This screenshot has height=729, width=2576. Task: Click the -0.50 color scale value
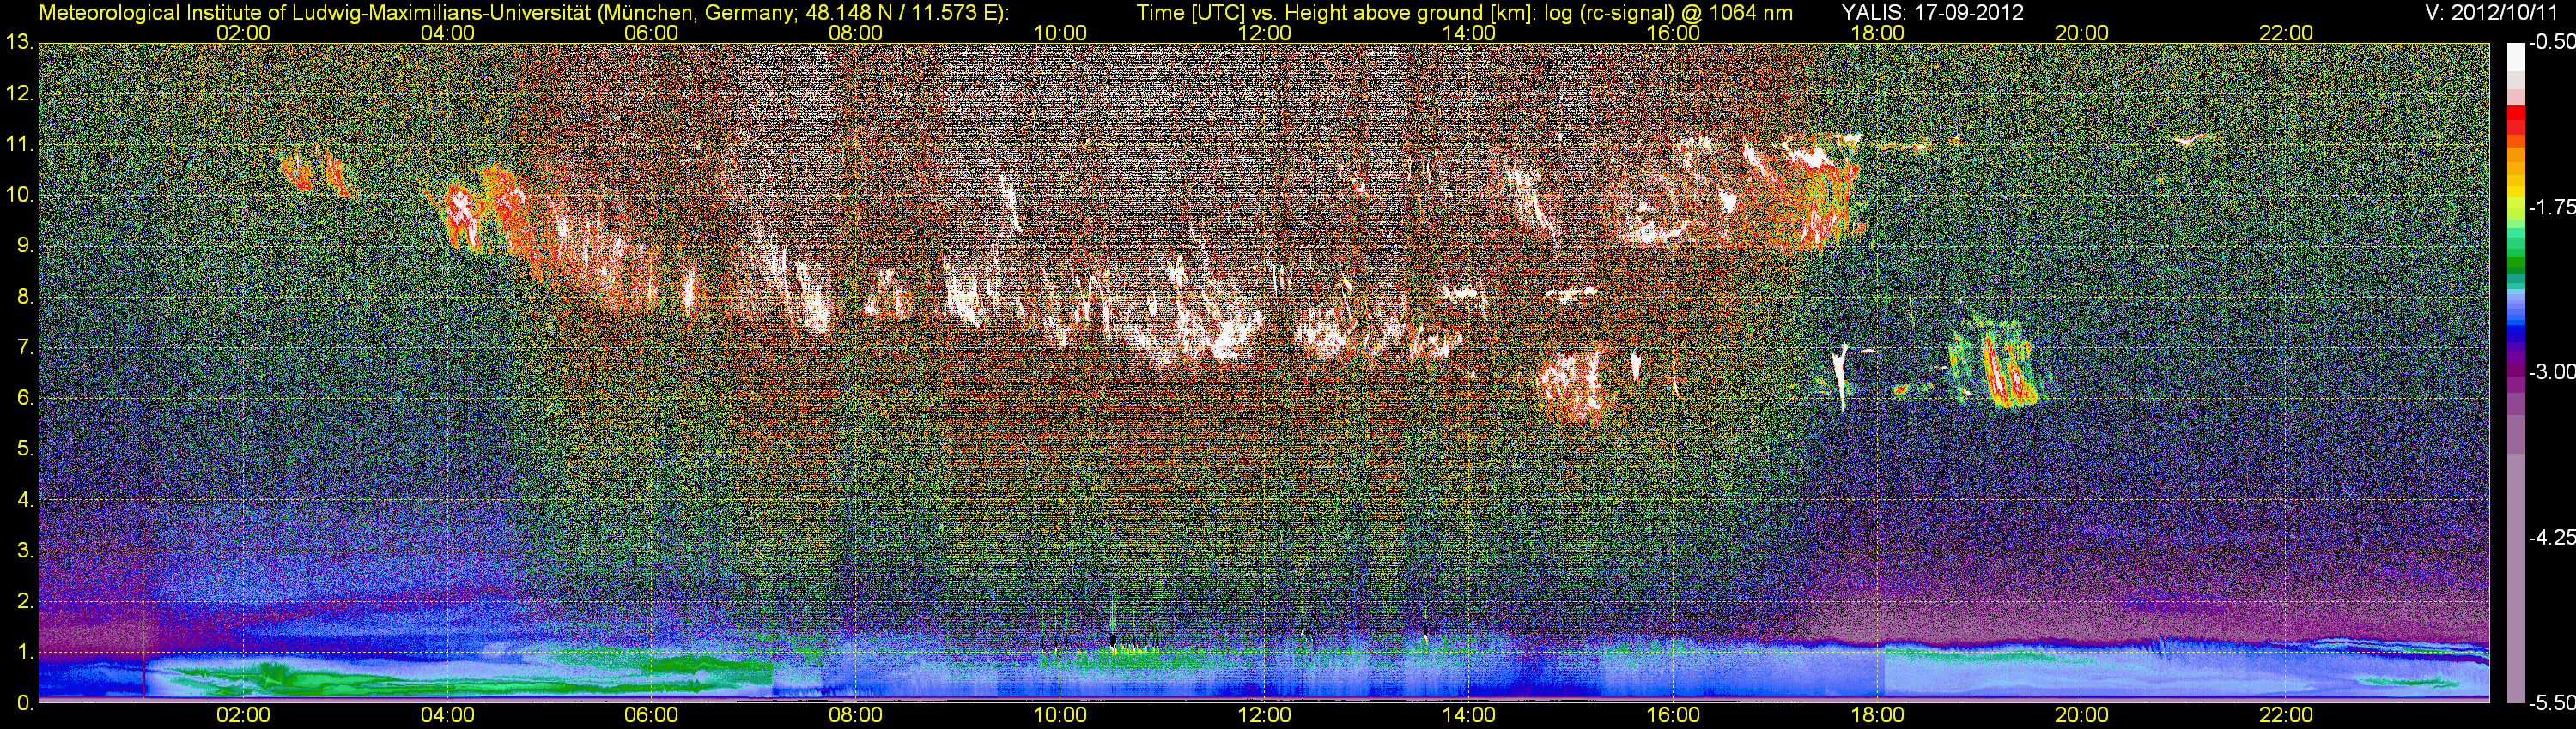(2551, 43)
